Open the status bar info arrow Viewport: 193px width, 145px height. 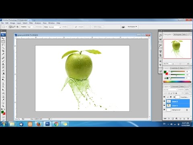click(49, 119)
